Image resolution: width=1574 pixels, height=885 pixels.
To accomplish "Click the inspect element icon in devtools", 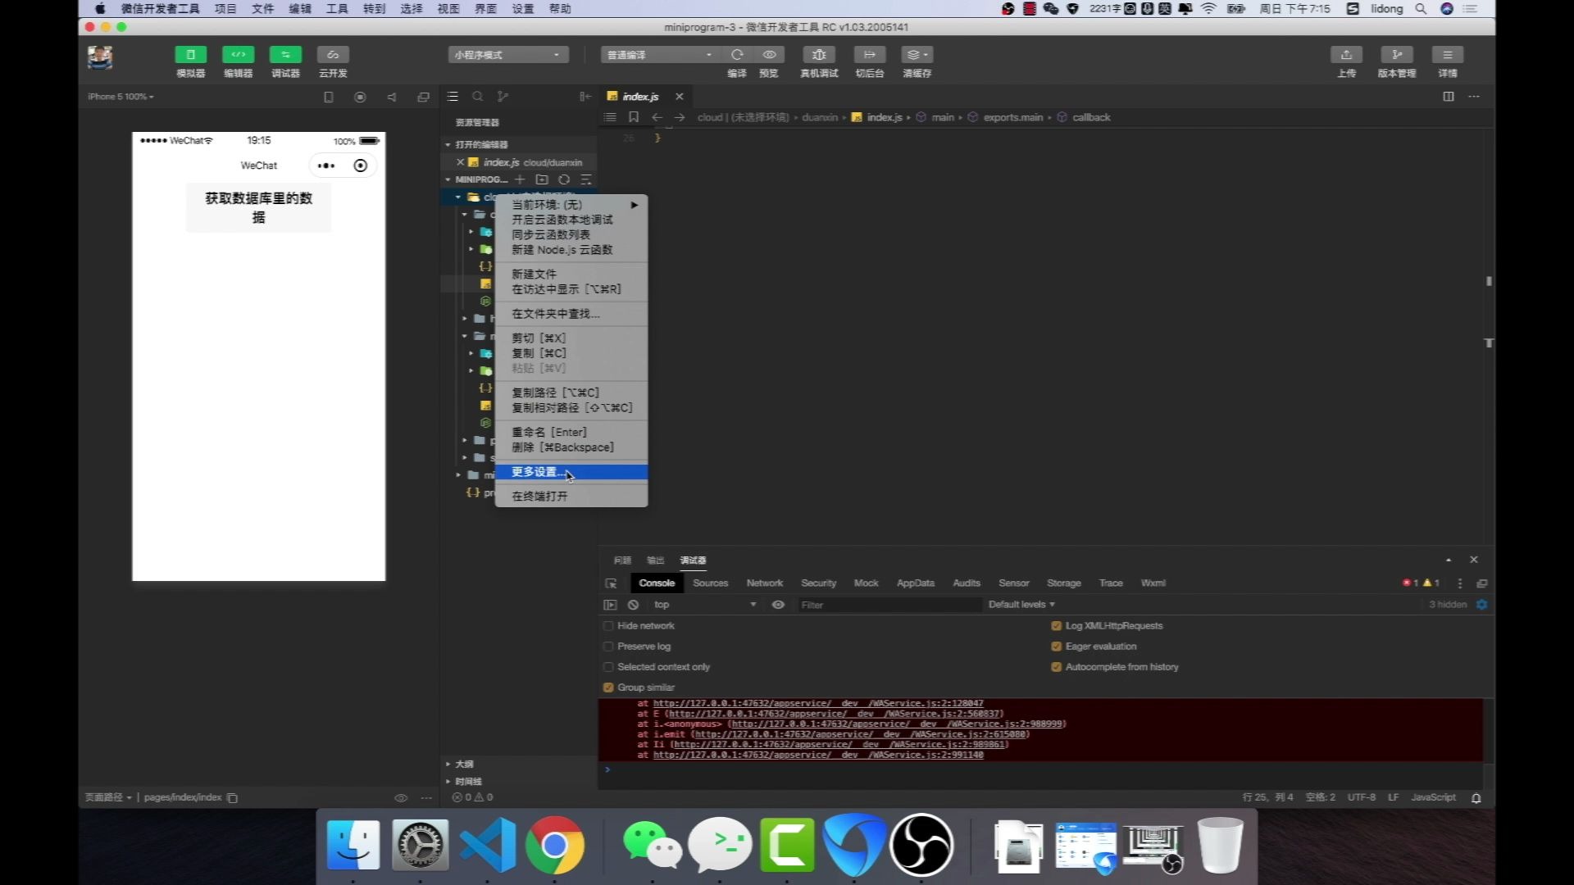I will click(611, 583).
